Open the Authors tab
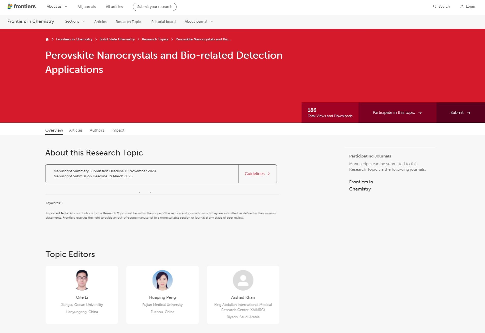This screenshot has width=485, height=333. tap(97, 130)
